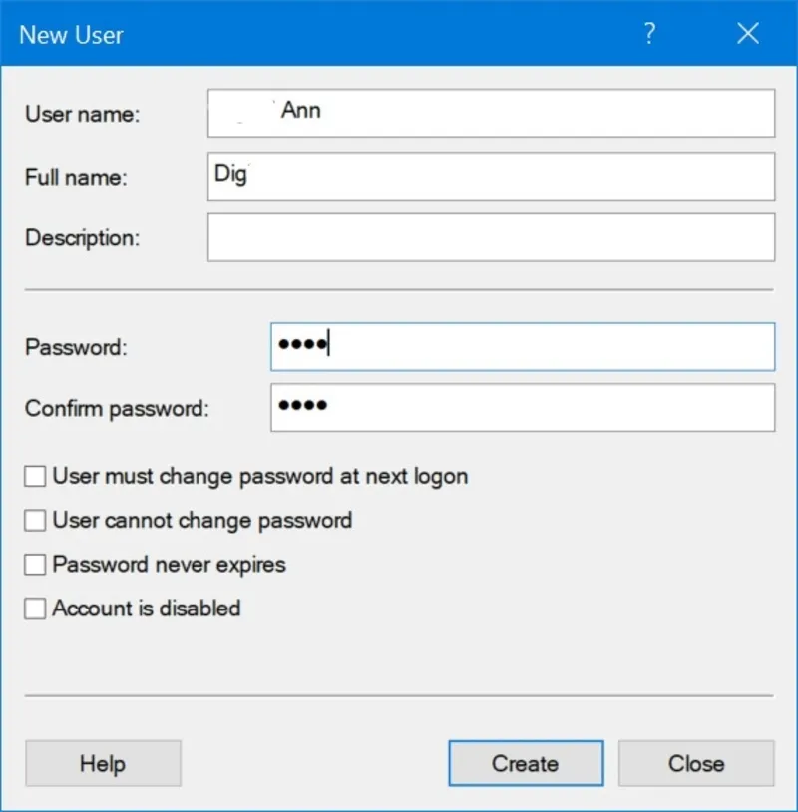Viewport: 798px width, 812px height.
Task: Click the New User title bar text
Action: click(72, 35)
